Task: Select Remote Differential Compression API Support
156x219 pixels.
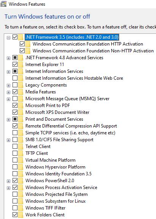Action: (71, 126)
